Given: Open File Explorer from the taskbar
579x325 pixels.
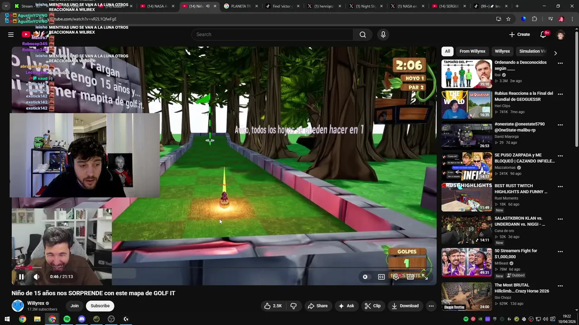Looking at the screenshot, I should (x=37, y=319).
